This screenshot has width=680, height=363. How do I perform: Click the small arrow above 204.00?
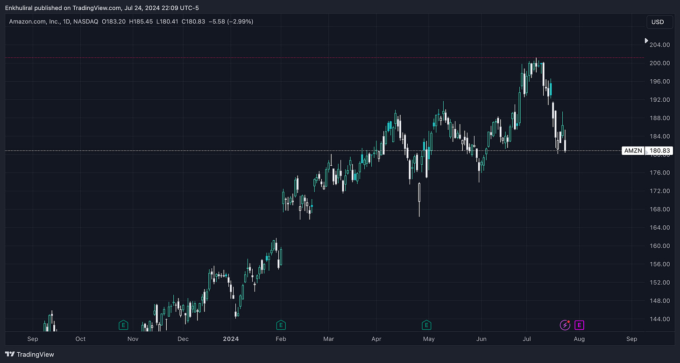pos(646,41)
